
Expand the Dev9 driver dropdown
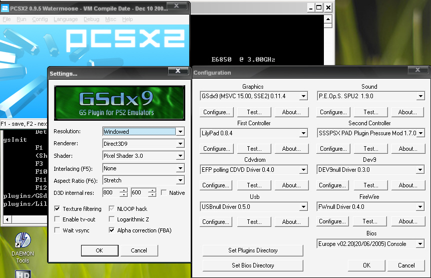point(420,170)
